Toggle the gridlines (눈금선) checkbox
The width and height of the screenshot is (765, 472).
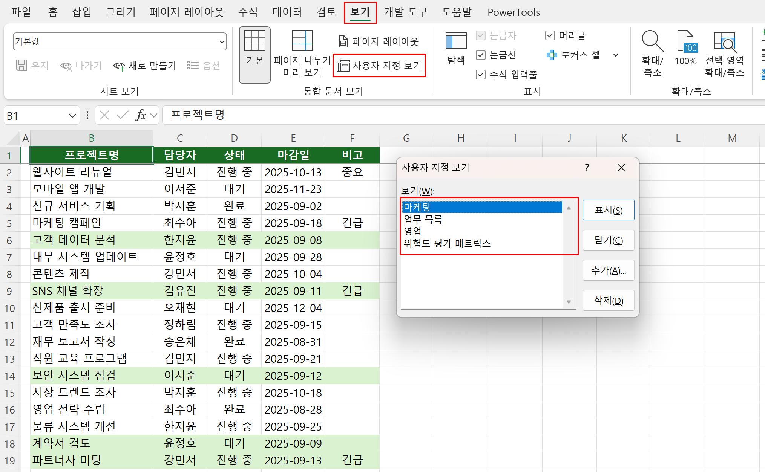pyautogui.click(x=481, y=55)
